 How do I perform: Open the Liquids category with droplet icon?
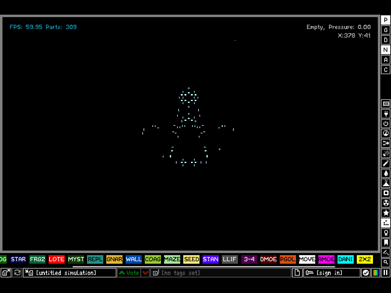386,173
